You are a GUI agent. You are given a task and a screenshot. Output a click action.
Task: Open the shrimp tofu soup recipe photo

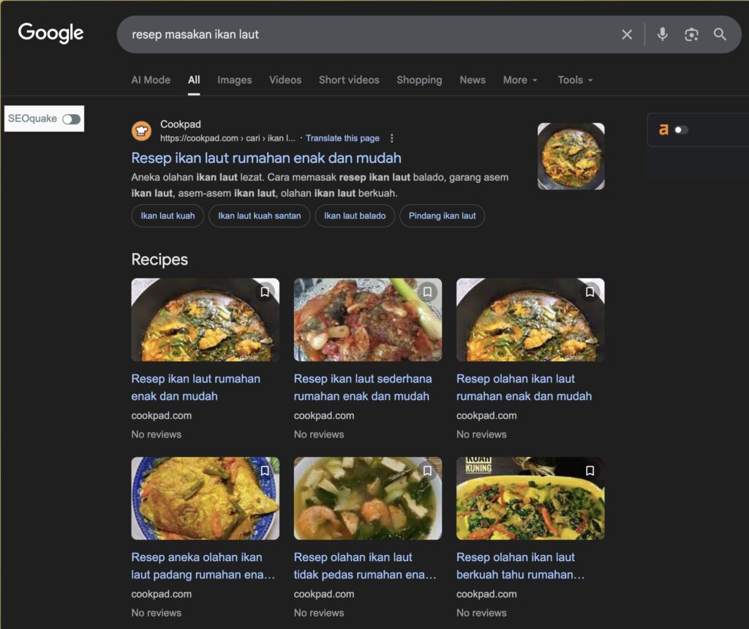[x=368, y=498]
